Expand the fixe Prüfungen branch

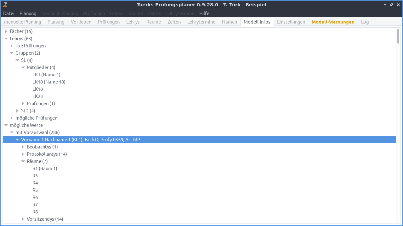(x=12, y=46)
